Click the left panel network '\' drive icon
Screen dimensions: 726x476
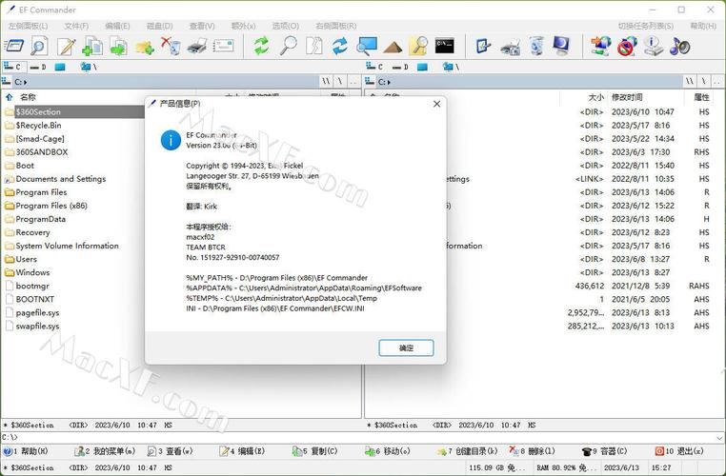pyautogui.click(x=88, y=67)
